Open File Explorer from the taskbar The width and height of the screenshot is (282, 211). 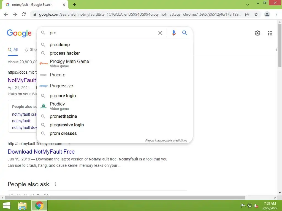[x=22, y=206]
